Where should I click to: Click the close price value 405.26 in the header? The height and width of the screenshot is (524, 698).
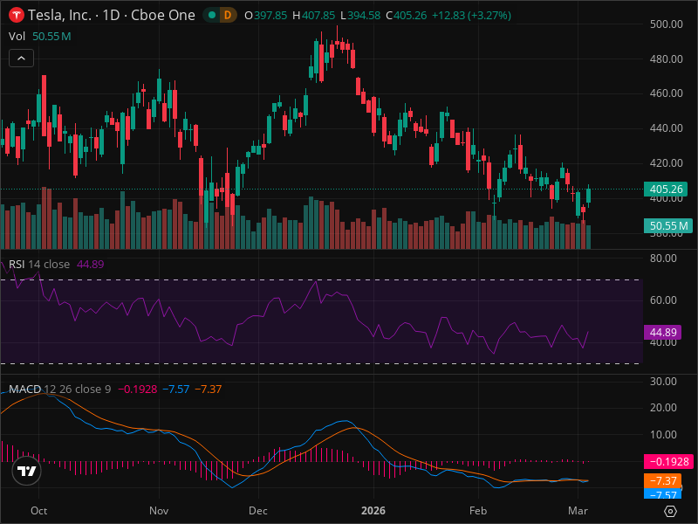410,16
